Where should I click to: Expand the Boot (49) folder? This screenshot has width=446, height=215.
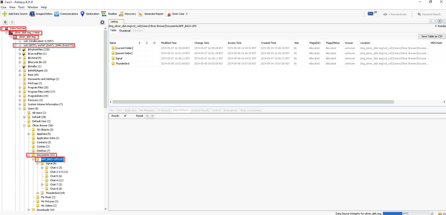[20, 75]
